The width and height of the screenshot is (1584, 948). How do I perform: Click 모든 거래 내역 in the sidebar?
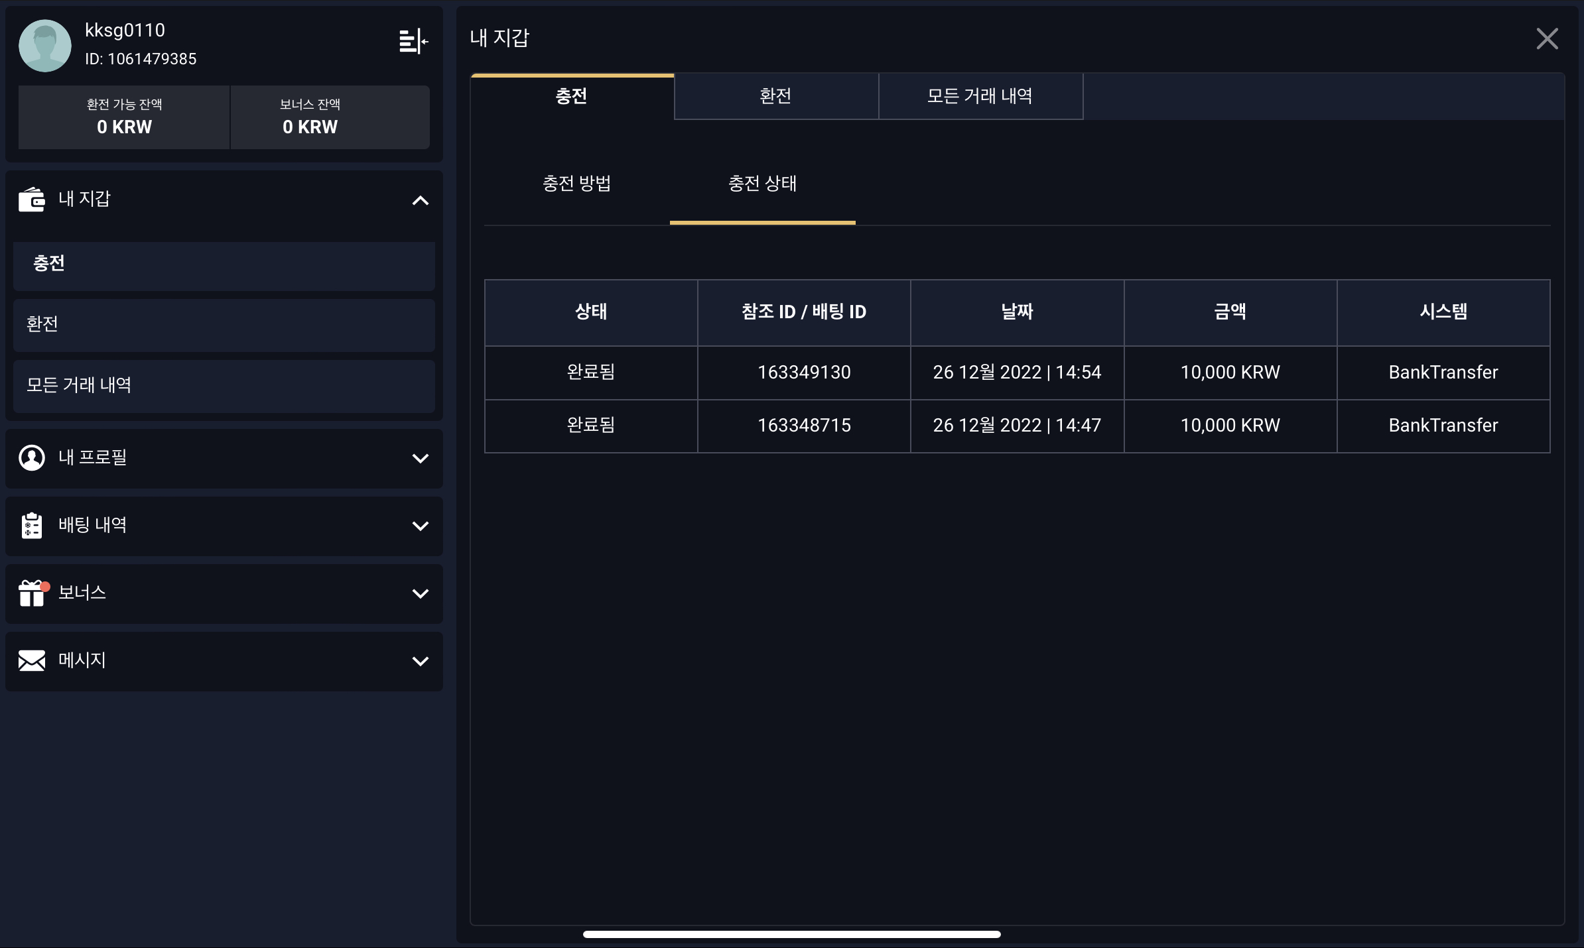[224, 385]
